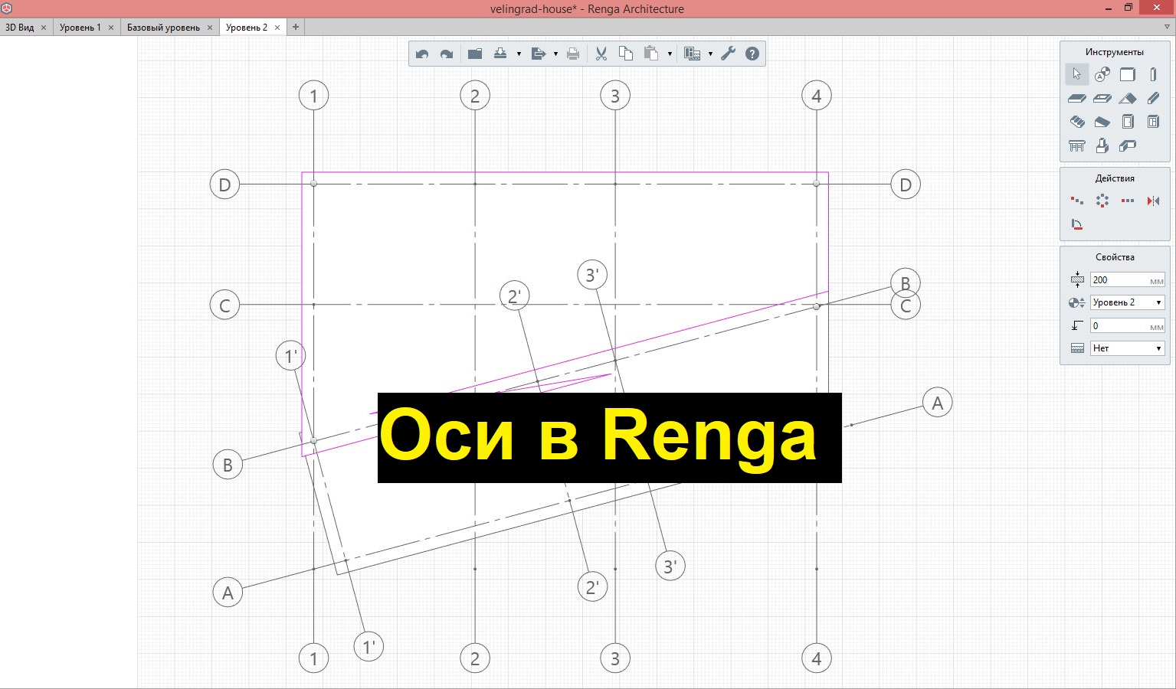
Task: Cut selection with the scissors icon
Action: click(601, 54)
